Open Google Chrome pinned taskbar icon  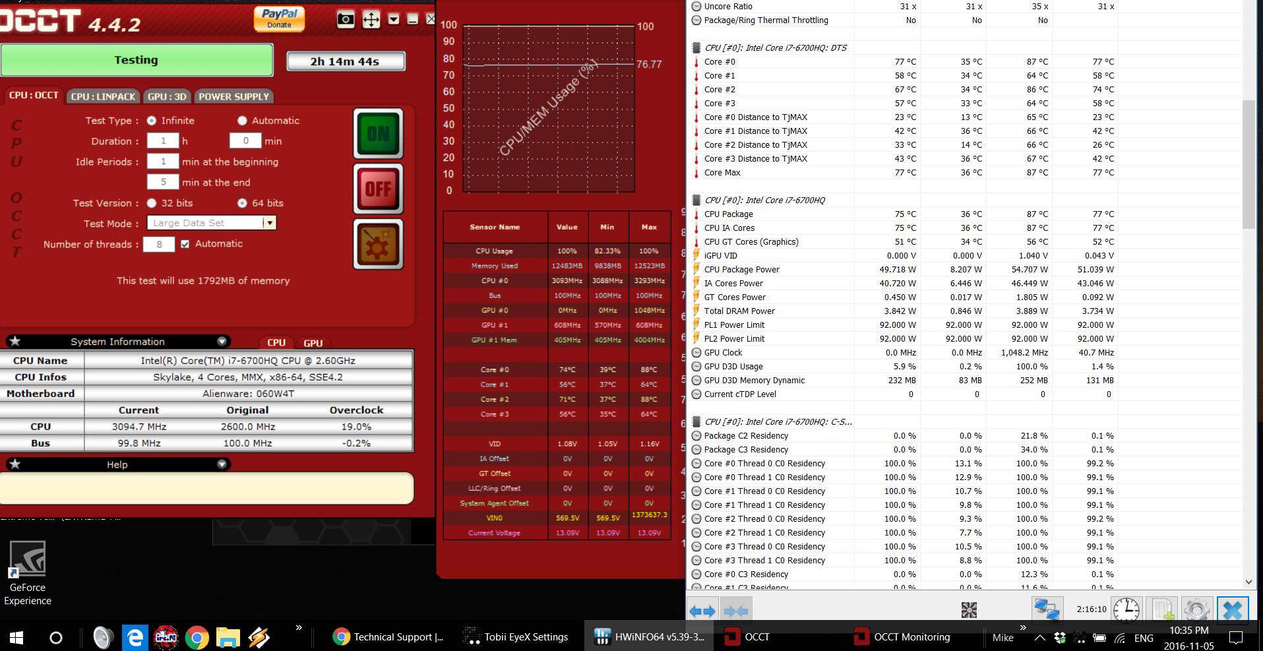(197, 637)
